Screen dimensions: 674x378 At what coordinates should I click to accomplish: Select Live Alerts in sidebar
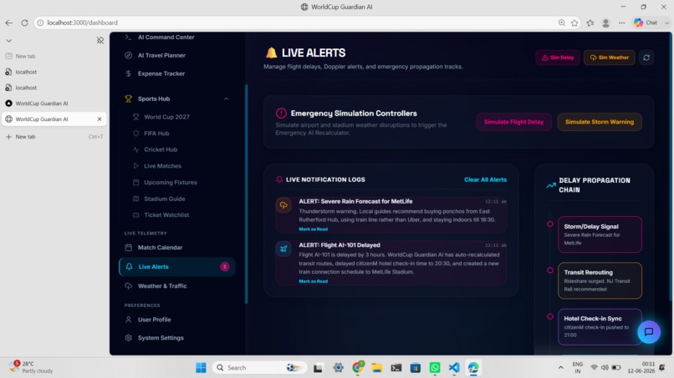pyautogui.click(x=177, y=266)
